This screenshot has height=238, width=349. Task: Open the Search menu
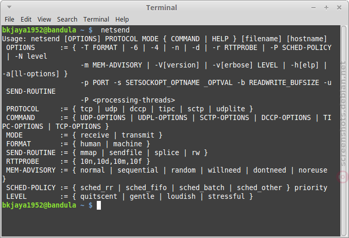tap(67, 20)
